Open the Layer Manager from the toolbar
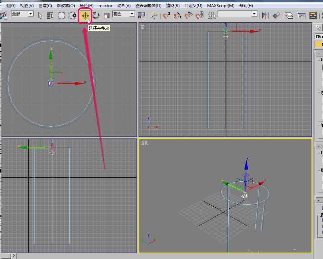This screenshot has width=323, height=259. [x=289, y=16]
